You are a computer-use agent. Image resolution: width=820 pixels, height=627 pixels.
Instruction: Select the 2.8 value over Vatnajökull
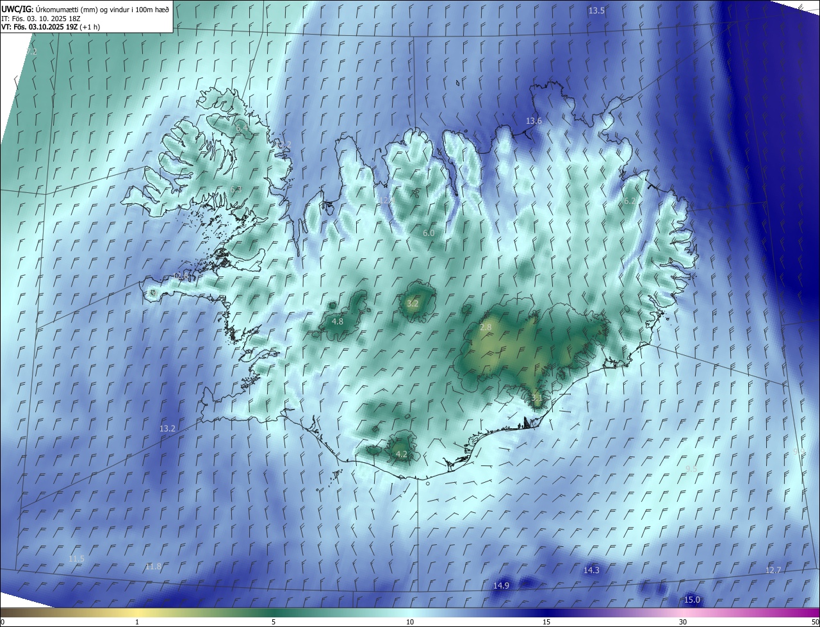tap(486, 328)
